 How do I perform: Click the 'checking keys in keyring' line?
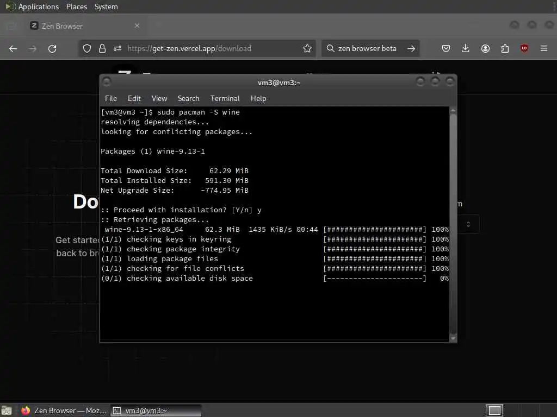pos(166,239)
